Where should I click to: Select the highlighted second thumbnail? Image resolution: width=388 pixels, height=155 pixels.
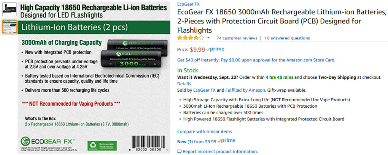pyautogui.click(x=9, y=27)
